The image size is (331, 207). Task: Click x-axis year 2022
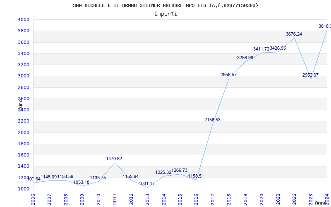click(x=294, y=199)
